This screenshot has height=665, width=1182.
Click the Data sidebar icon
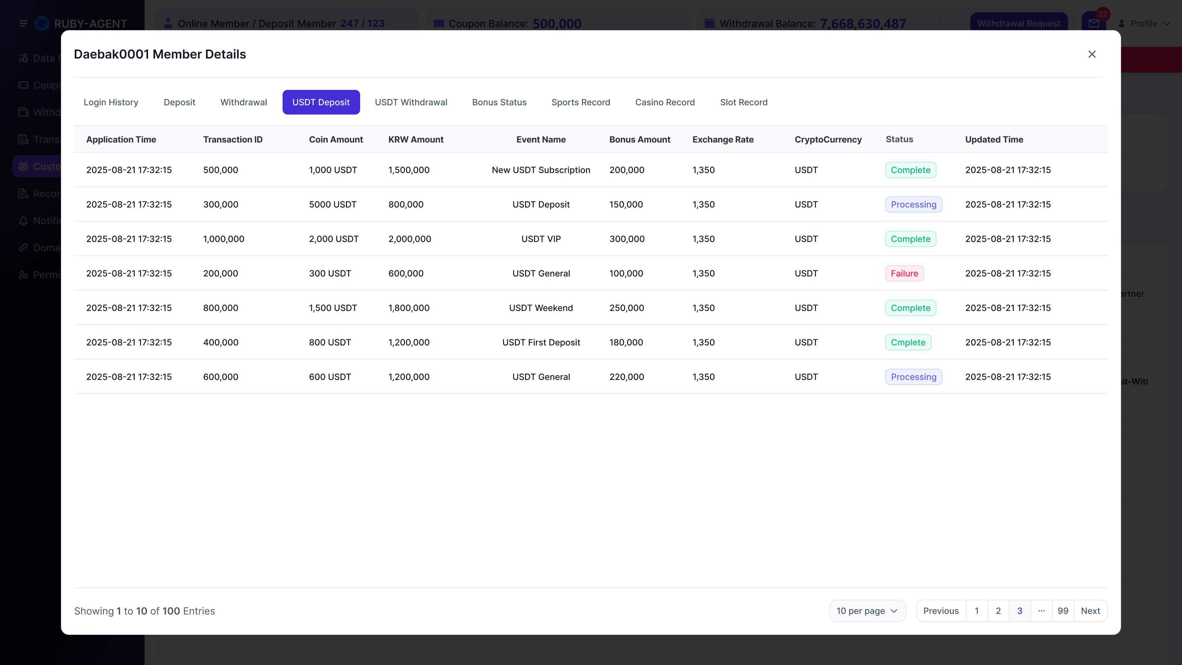tap(23, 58)
